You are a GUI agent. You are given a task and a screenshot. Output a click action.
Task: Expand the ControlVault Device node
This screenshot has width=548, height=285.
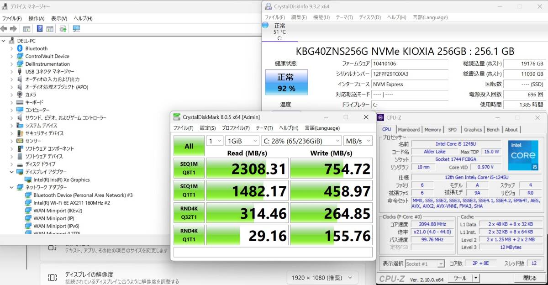pyautogui.click(x=12, y=56)
